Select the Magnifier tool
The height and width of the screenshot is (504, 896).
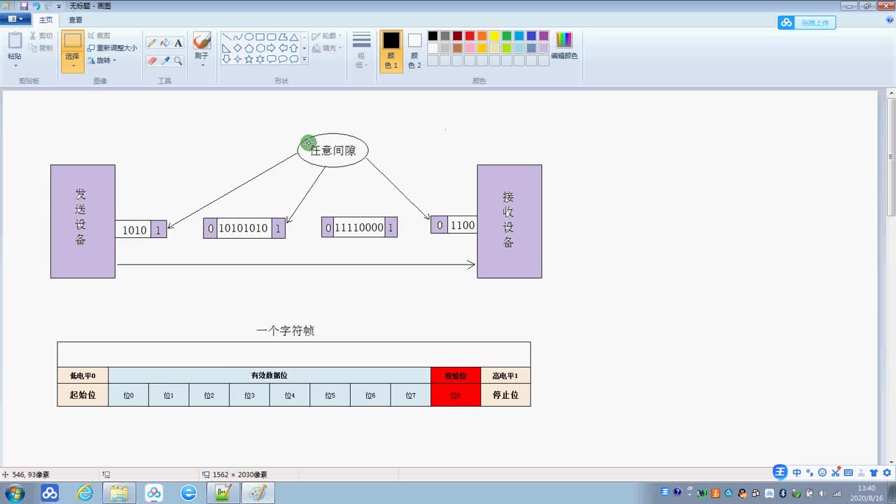(178, 61)
